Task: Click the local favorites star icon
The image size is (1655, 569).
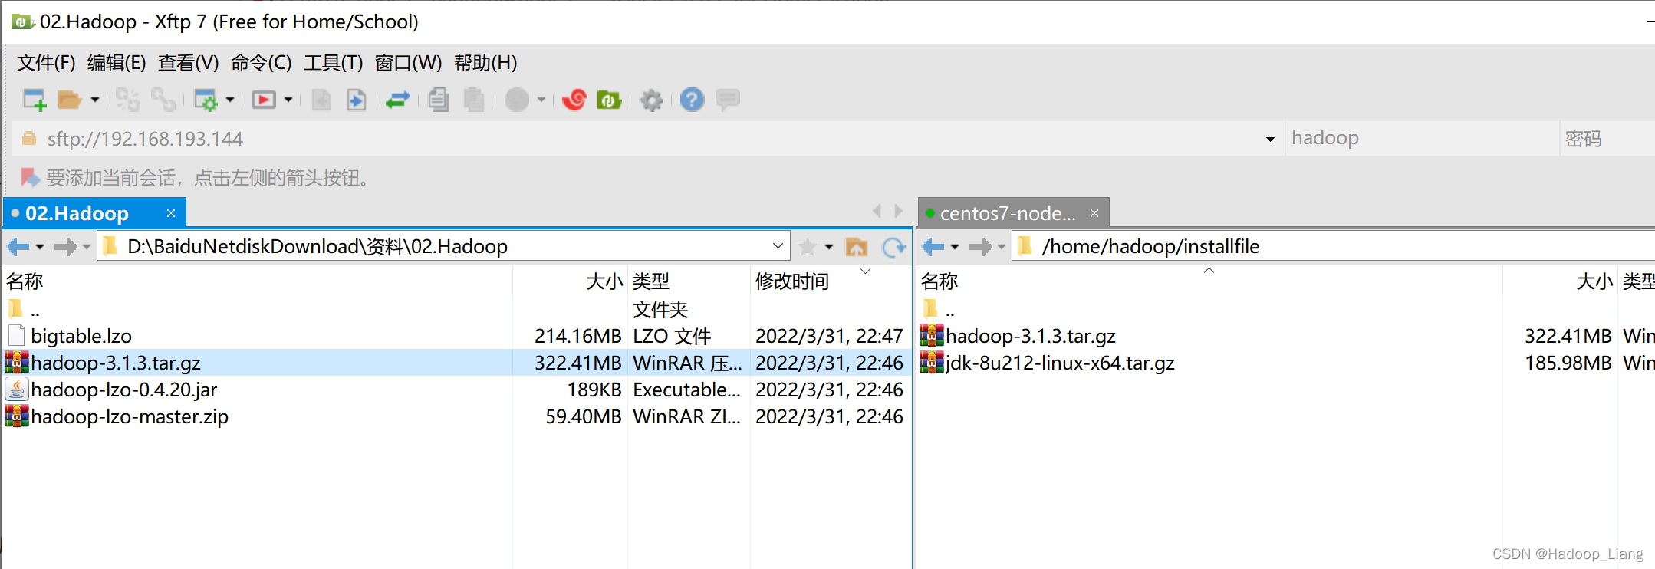Action: [x=808, y=246]
